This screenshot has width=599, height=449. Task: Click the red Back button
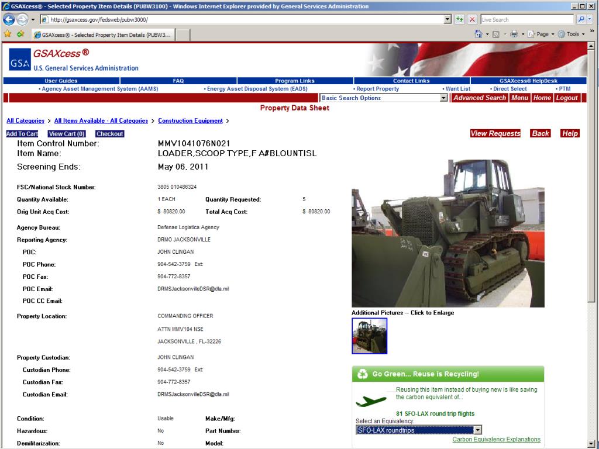541,133
